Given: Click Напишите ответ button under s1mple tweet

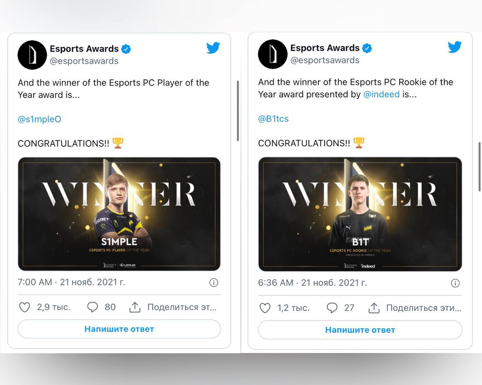Looking at the screenshot, I should [x=119, y=329].
